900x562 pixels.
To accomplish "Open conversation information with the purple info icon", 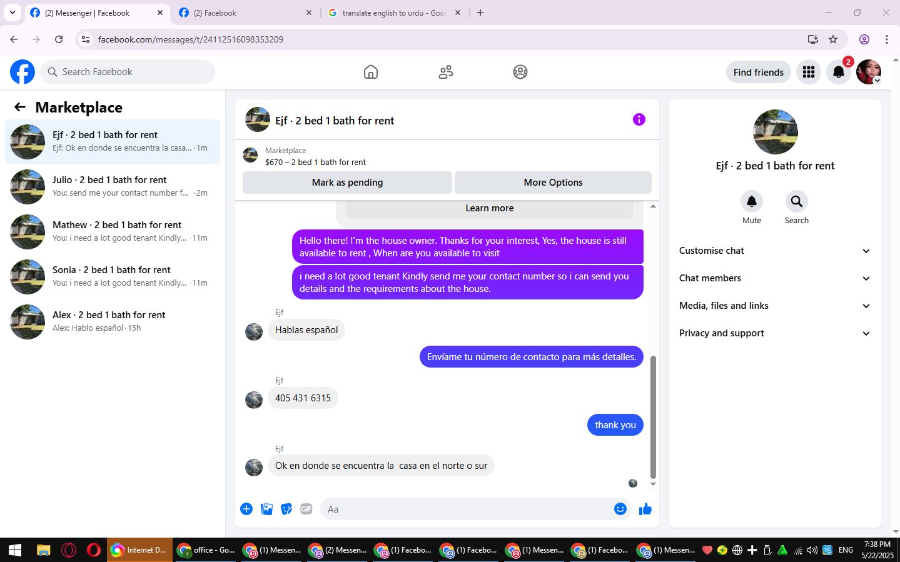I will [x=639, y=119].
